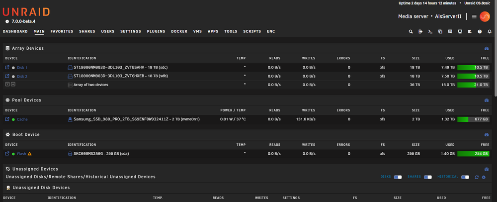The image size is (497, 202).
Task: Open the terminal icon in the header
Action: coord(430,32)
